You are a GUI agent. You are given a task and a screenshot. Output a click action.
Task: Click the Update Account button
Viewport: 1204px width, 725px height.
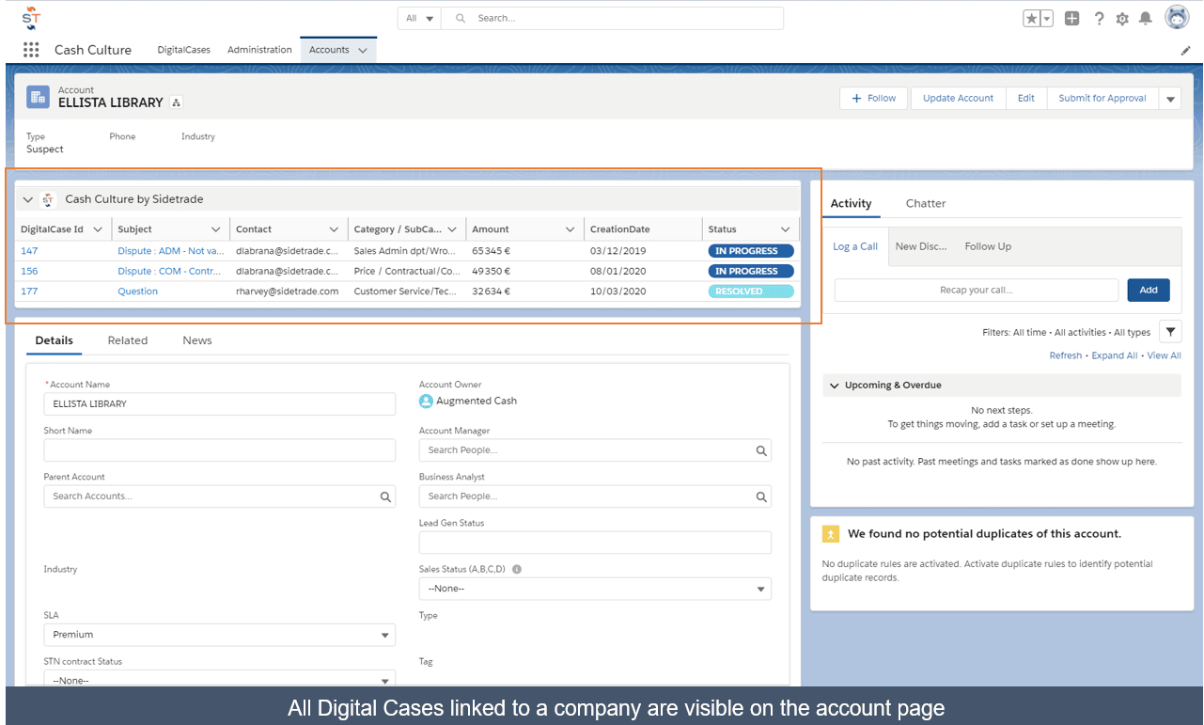click(x=958, y=98)
